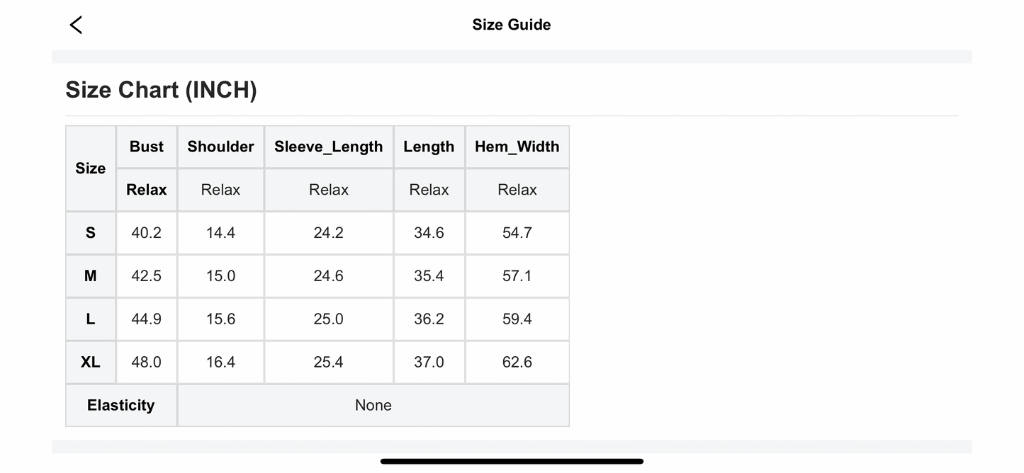The width and height of the screenshot is (1024, 473).
Task: Select the Size Chart (INCH) heading
Action: click(x=161, y=90)
